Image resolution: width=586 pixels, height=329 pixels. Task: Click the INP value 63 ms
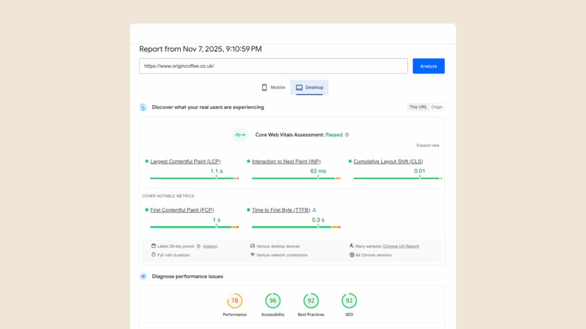click(x=318, y=171)
